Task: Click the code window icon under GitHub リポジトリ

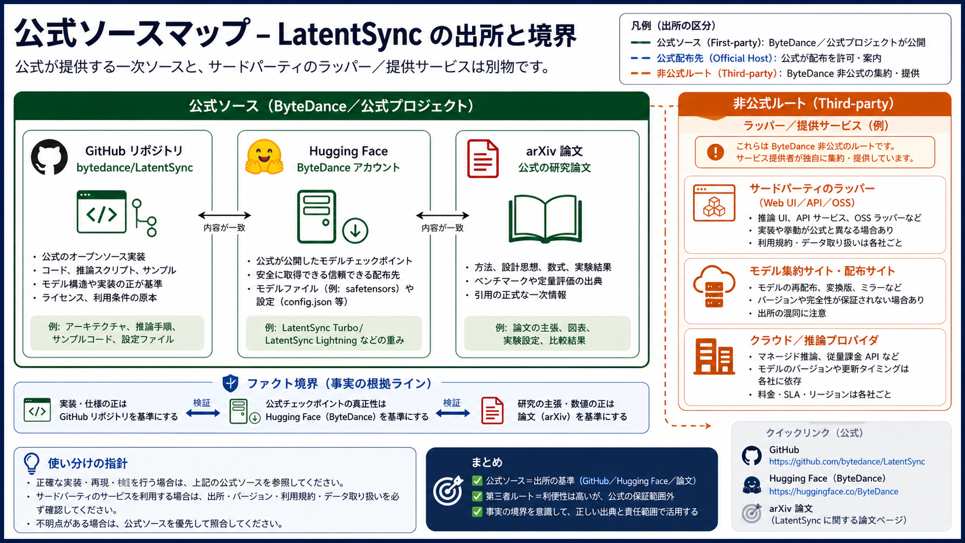Action: (x=102, y=212)
